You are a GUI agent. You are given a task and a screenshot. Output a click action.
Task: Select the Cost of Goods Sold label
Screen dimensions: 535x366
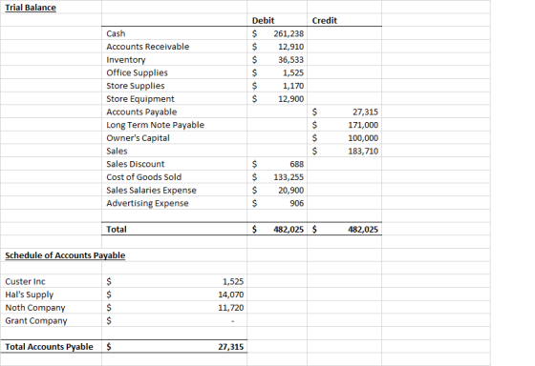143,177
